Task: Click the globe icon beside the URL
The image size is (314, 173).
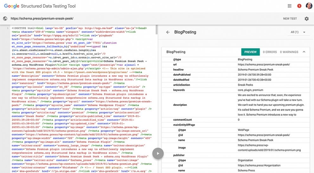Action: 5,19
